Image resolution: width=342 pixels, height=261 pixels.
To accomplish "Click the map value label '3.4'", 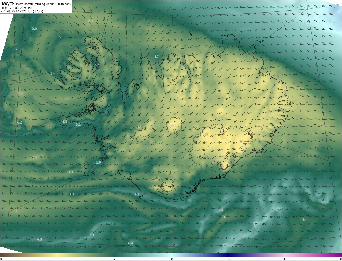I will [71, 172].
